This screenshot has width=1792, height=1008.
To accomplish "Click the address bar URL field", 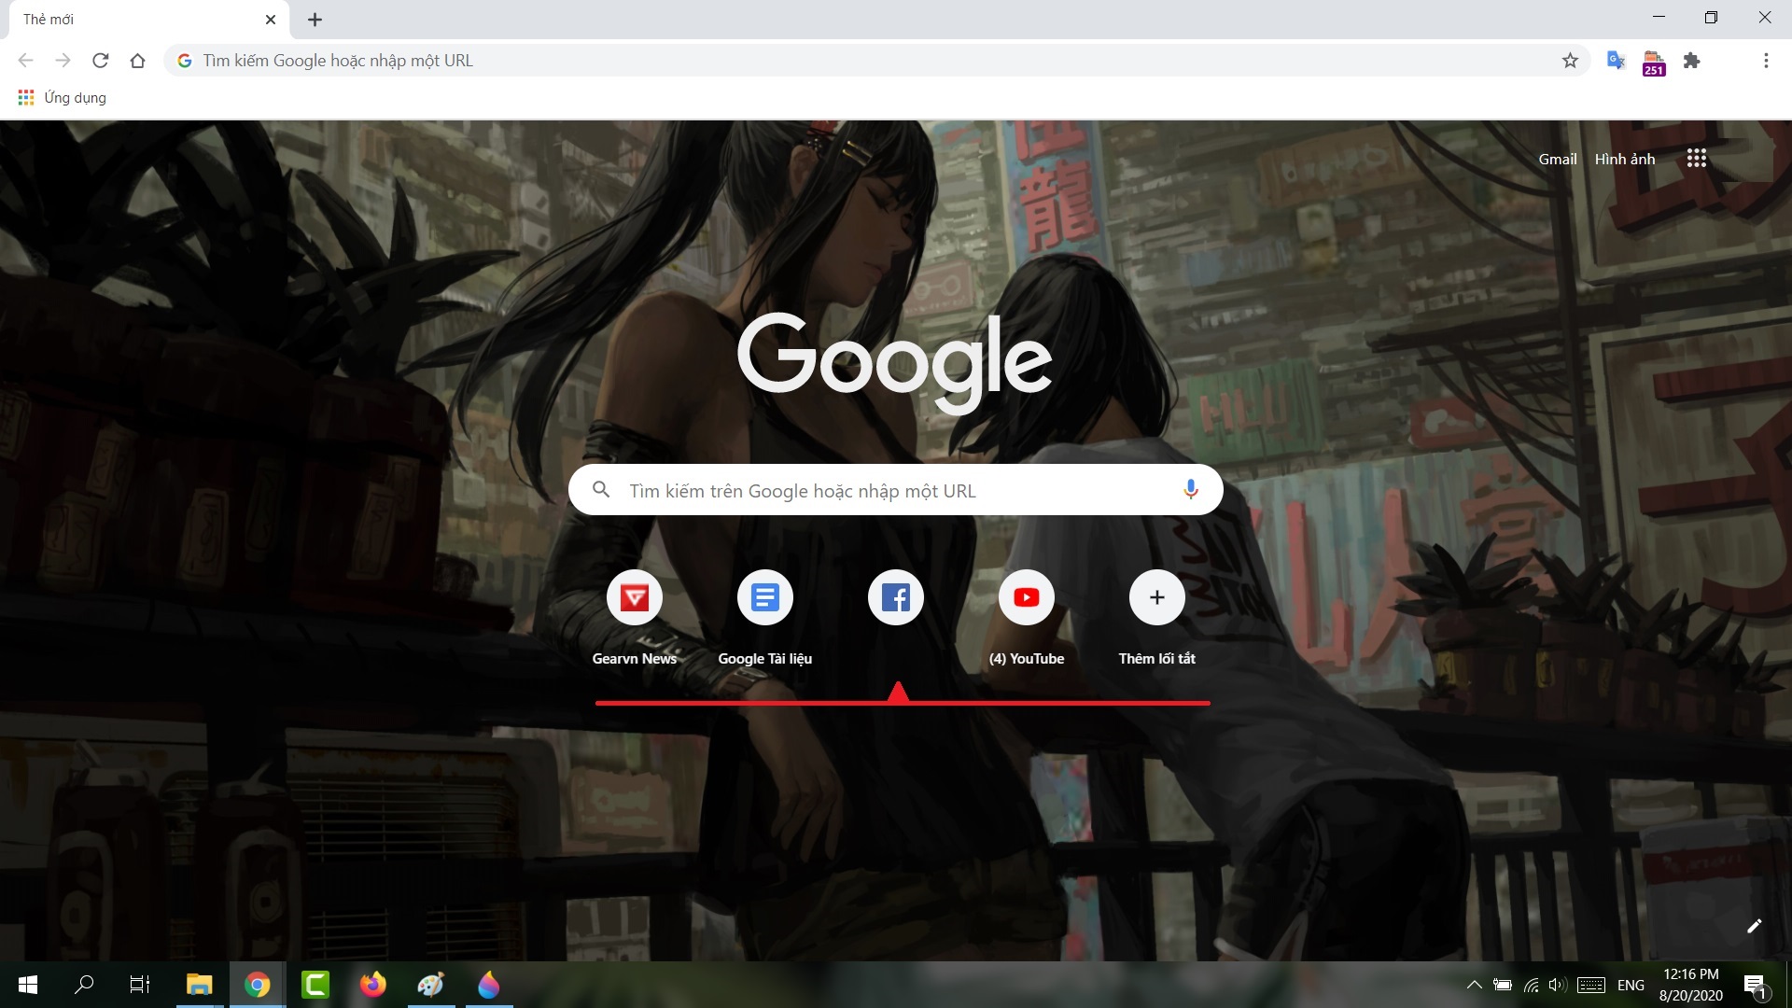I will tap(877, 61).
